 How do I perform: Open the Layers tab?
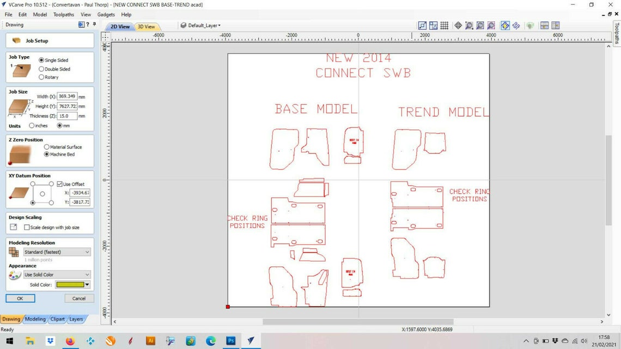pyautogui.click(x=76, y=319)
